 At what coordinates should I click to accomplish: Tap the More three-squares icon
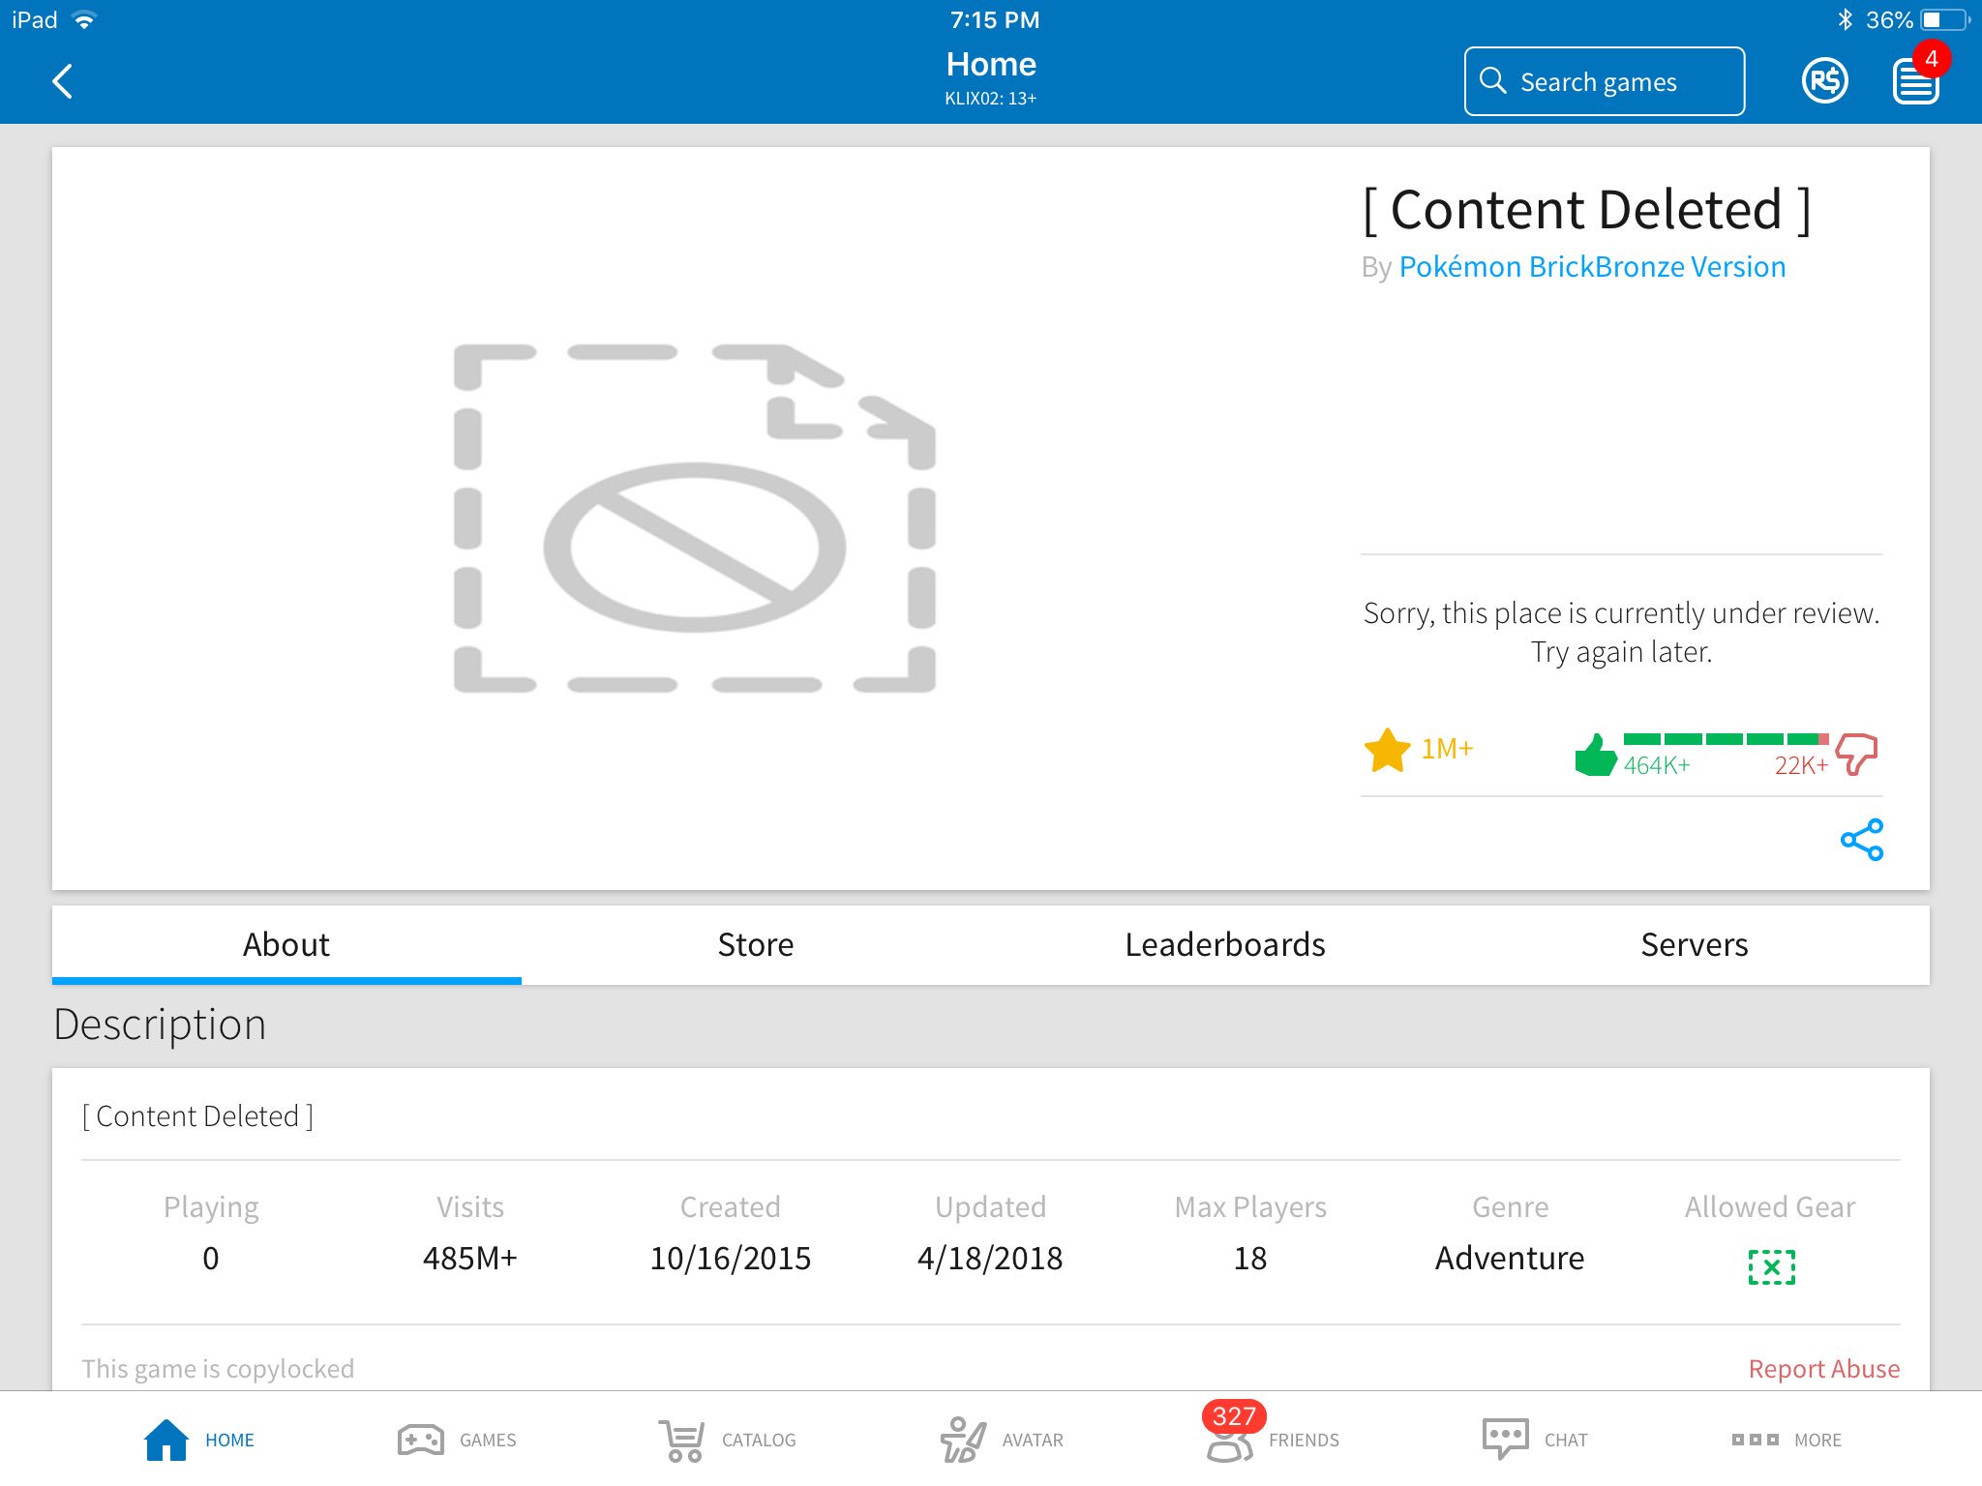click(1755, 1440)
